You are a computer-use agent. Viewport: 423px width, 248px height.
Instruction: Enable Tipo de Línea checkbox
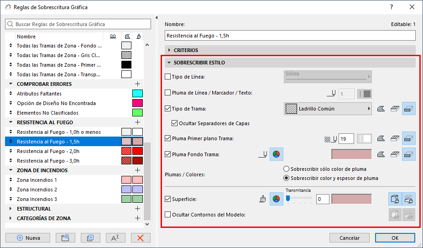click(x=168, y=77)
